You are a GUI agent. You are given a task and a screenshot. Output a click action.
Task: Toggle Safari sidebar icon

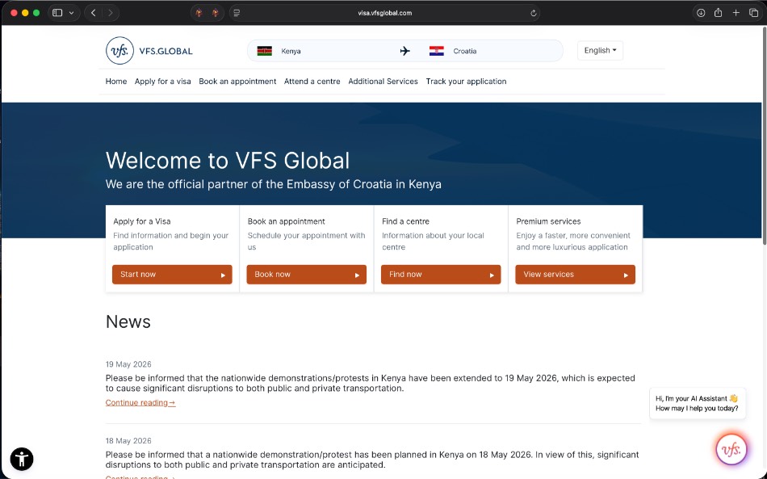coord(57,13)
